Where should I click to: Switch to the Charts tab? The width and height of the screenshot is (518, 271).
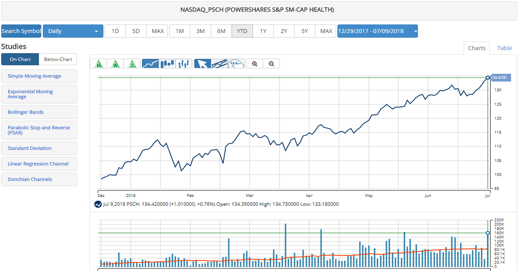point(477,48)
